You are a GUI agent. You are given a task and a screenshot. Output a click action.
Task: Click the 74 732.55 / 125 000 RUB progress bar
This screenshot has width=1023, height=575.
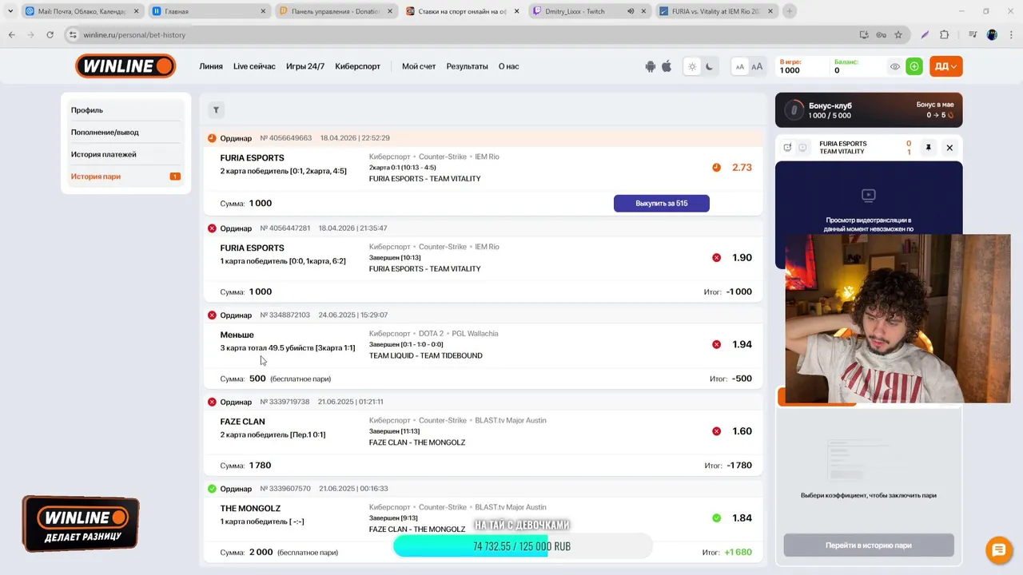(x=522, y=546)
